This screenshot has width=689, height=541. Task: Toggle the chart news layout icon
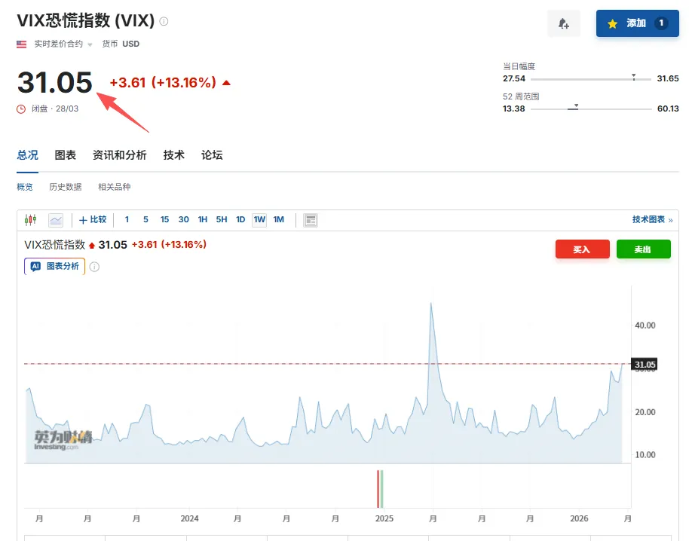click(x=311, y=220)
